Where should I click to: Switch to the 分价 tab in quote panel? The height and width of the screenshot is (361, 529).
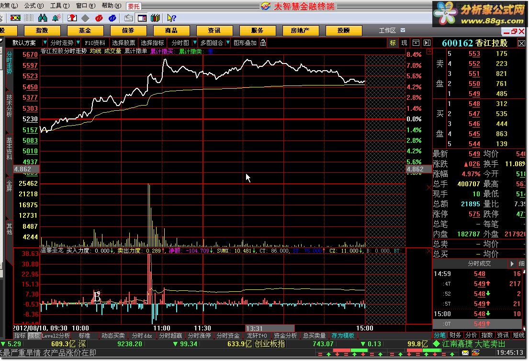point(471,335)
